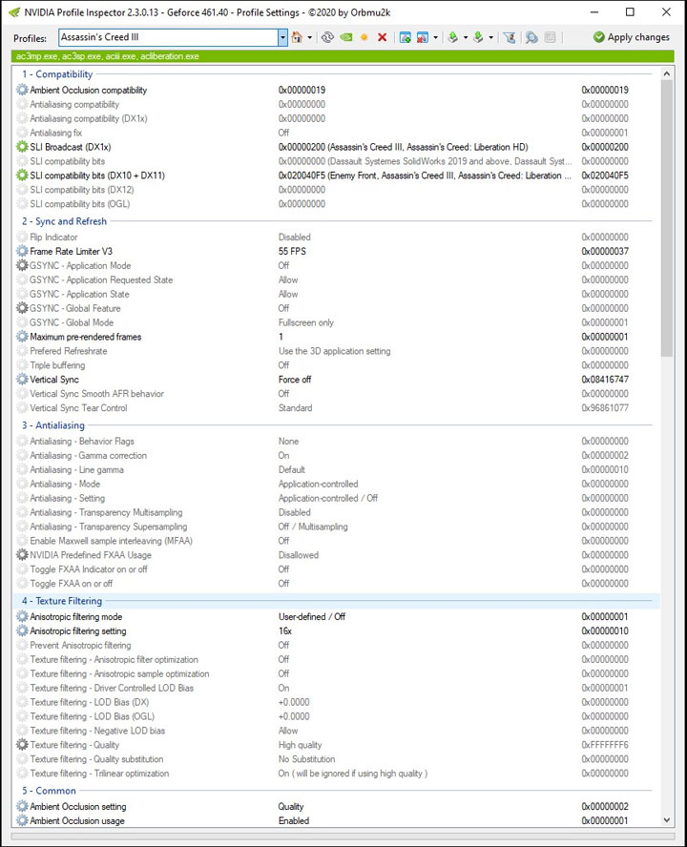This screenshot has width=687, height=847.
Task: Click the remove application from profile icon
Action: [x=422, y=37]
